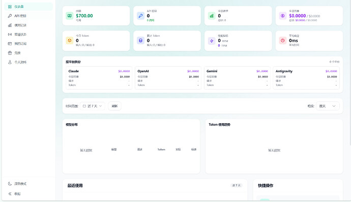Click the channel status icon in sidebar
Viewport: 351px width, 202px height.
[10, 35]
